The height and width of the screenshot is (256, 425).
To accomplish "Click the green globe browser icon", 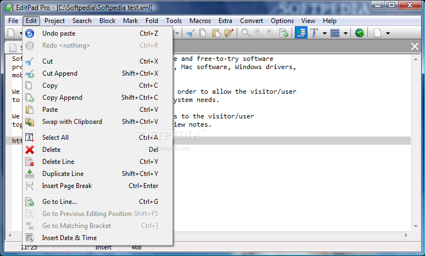I will 360,33.
